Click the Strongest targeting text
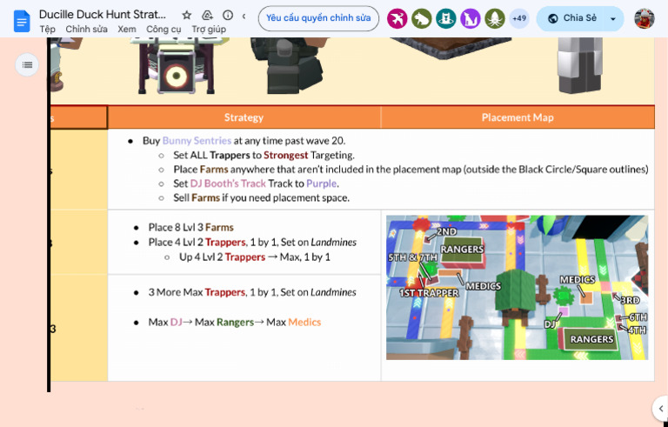This screenshot has width=668, height=427. 286,155
